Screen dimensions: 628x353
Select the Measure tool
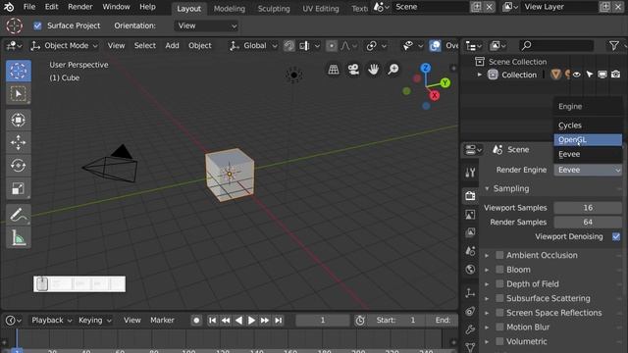19,237
